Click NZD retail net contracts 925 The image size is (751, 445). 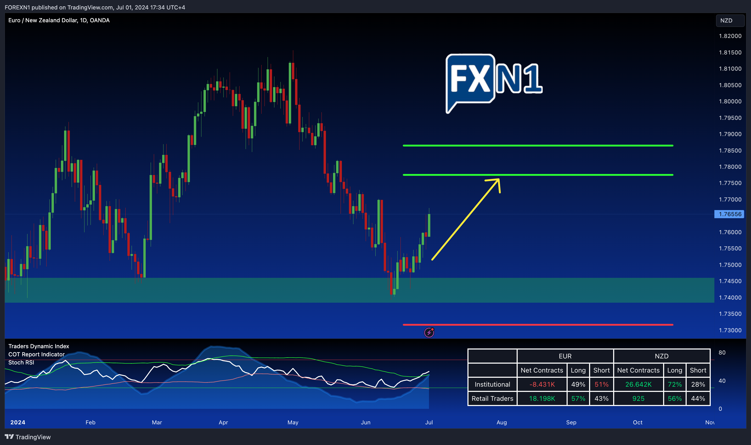(639, 398)
